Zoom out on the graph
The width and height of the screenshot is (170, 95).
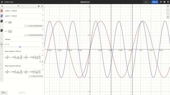(x=168, y=13)
